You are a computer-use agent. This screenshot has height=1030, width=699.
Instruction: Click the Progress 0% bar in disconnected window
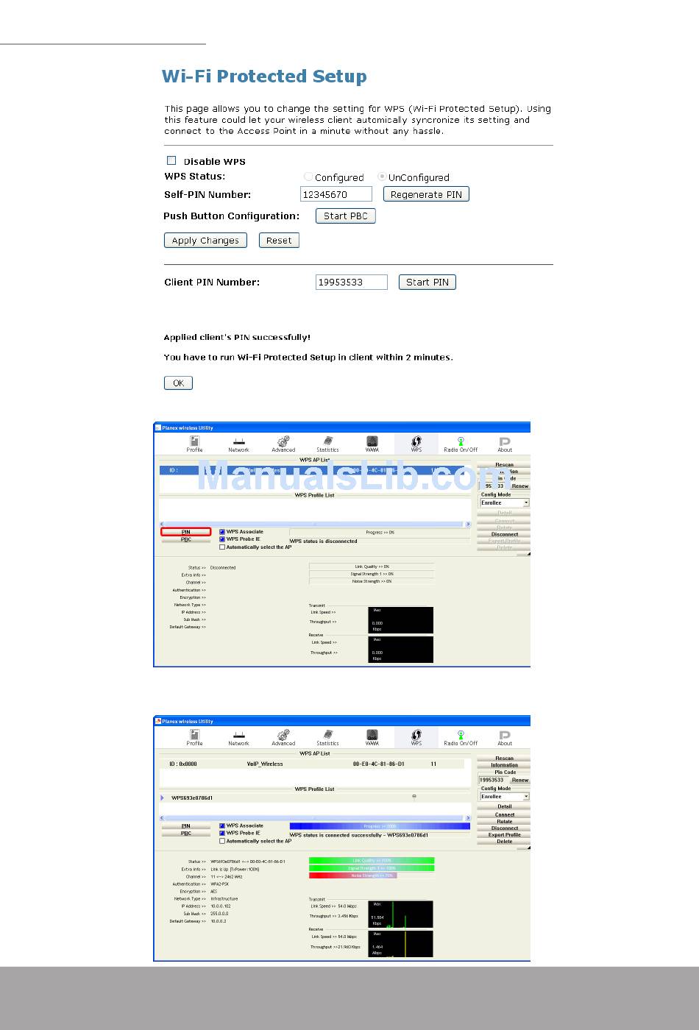coord(380,532)
